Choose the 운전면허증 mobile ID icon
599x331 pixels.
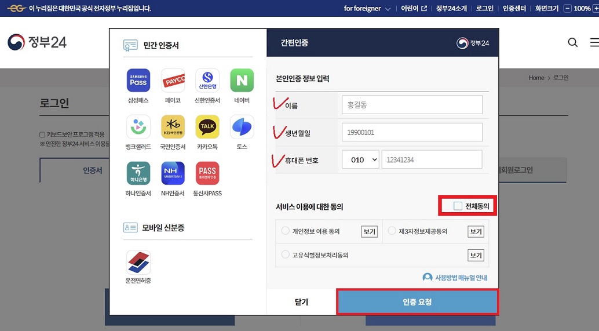coord(138,262)
